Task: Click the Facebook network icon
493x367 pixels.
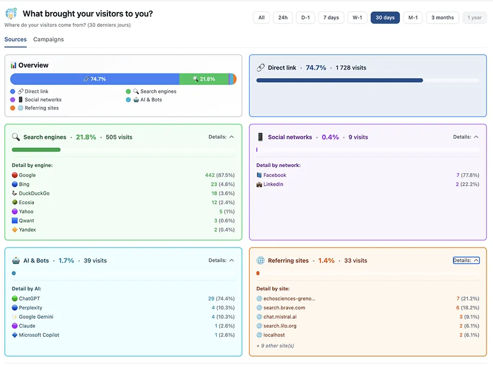Action: coord(259,175)
